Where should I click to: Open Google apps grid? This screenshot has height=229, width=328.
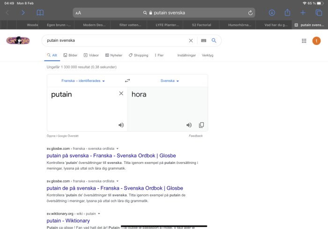point(304,41)
